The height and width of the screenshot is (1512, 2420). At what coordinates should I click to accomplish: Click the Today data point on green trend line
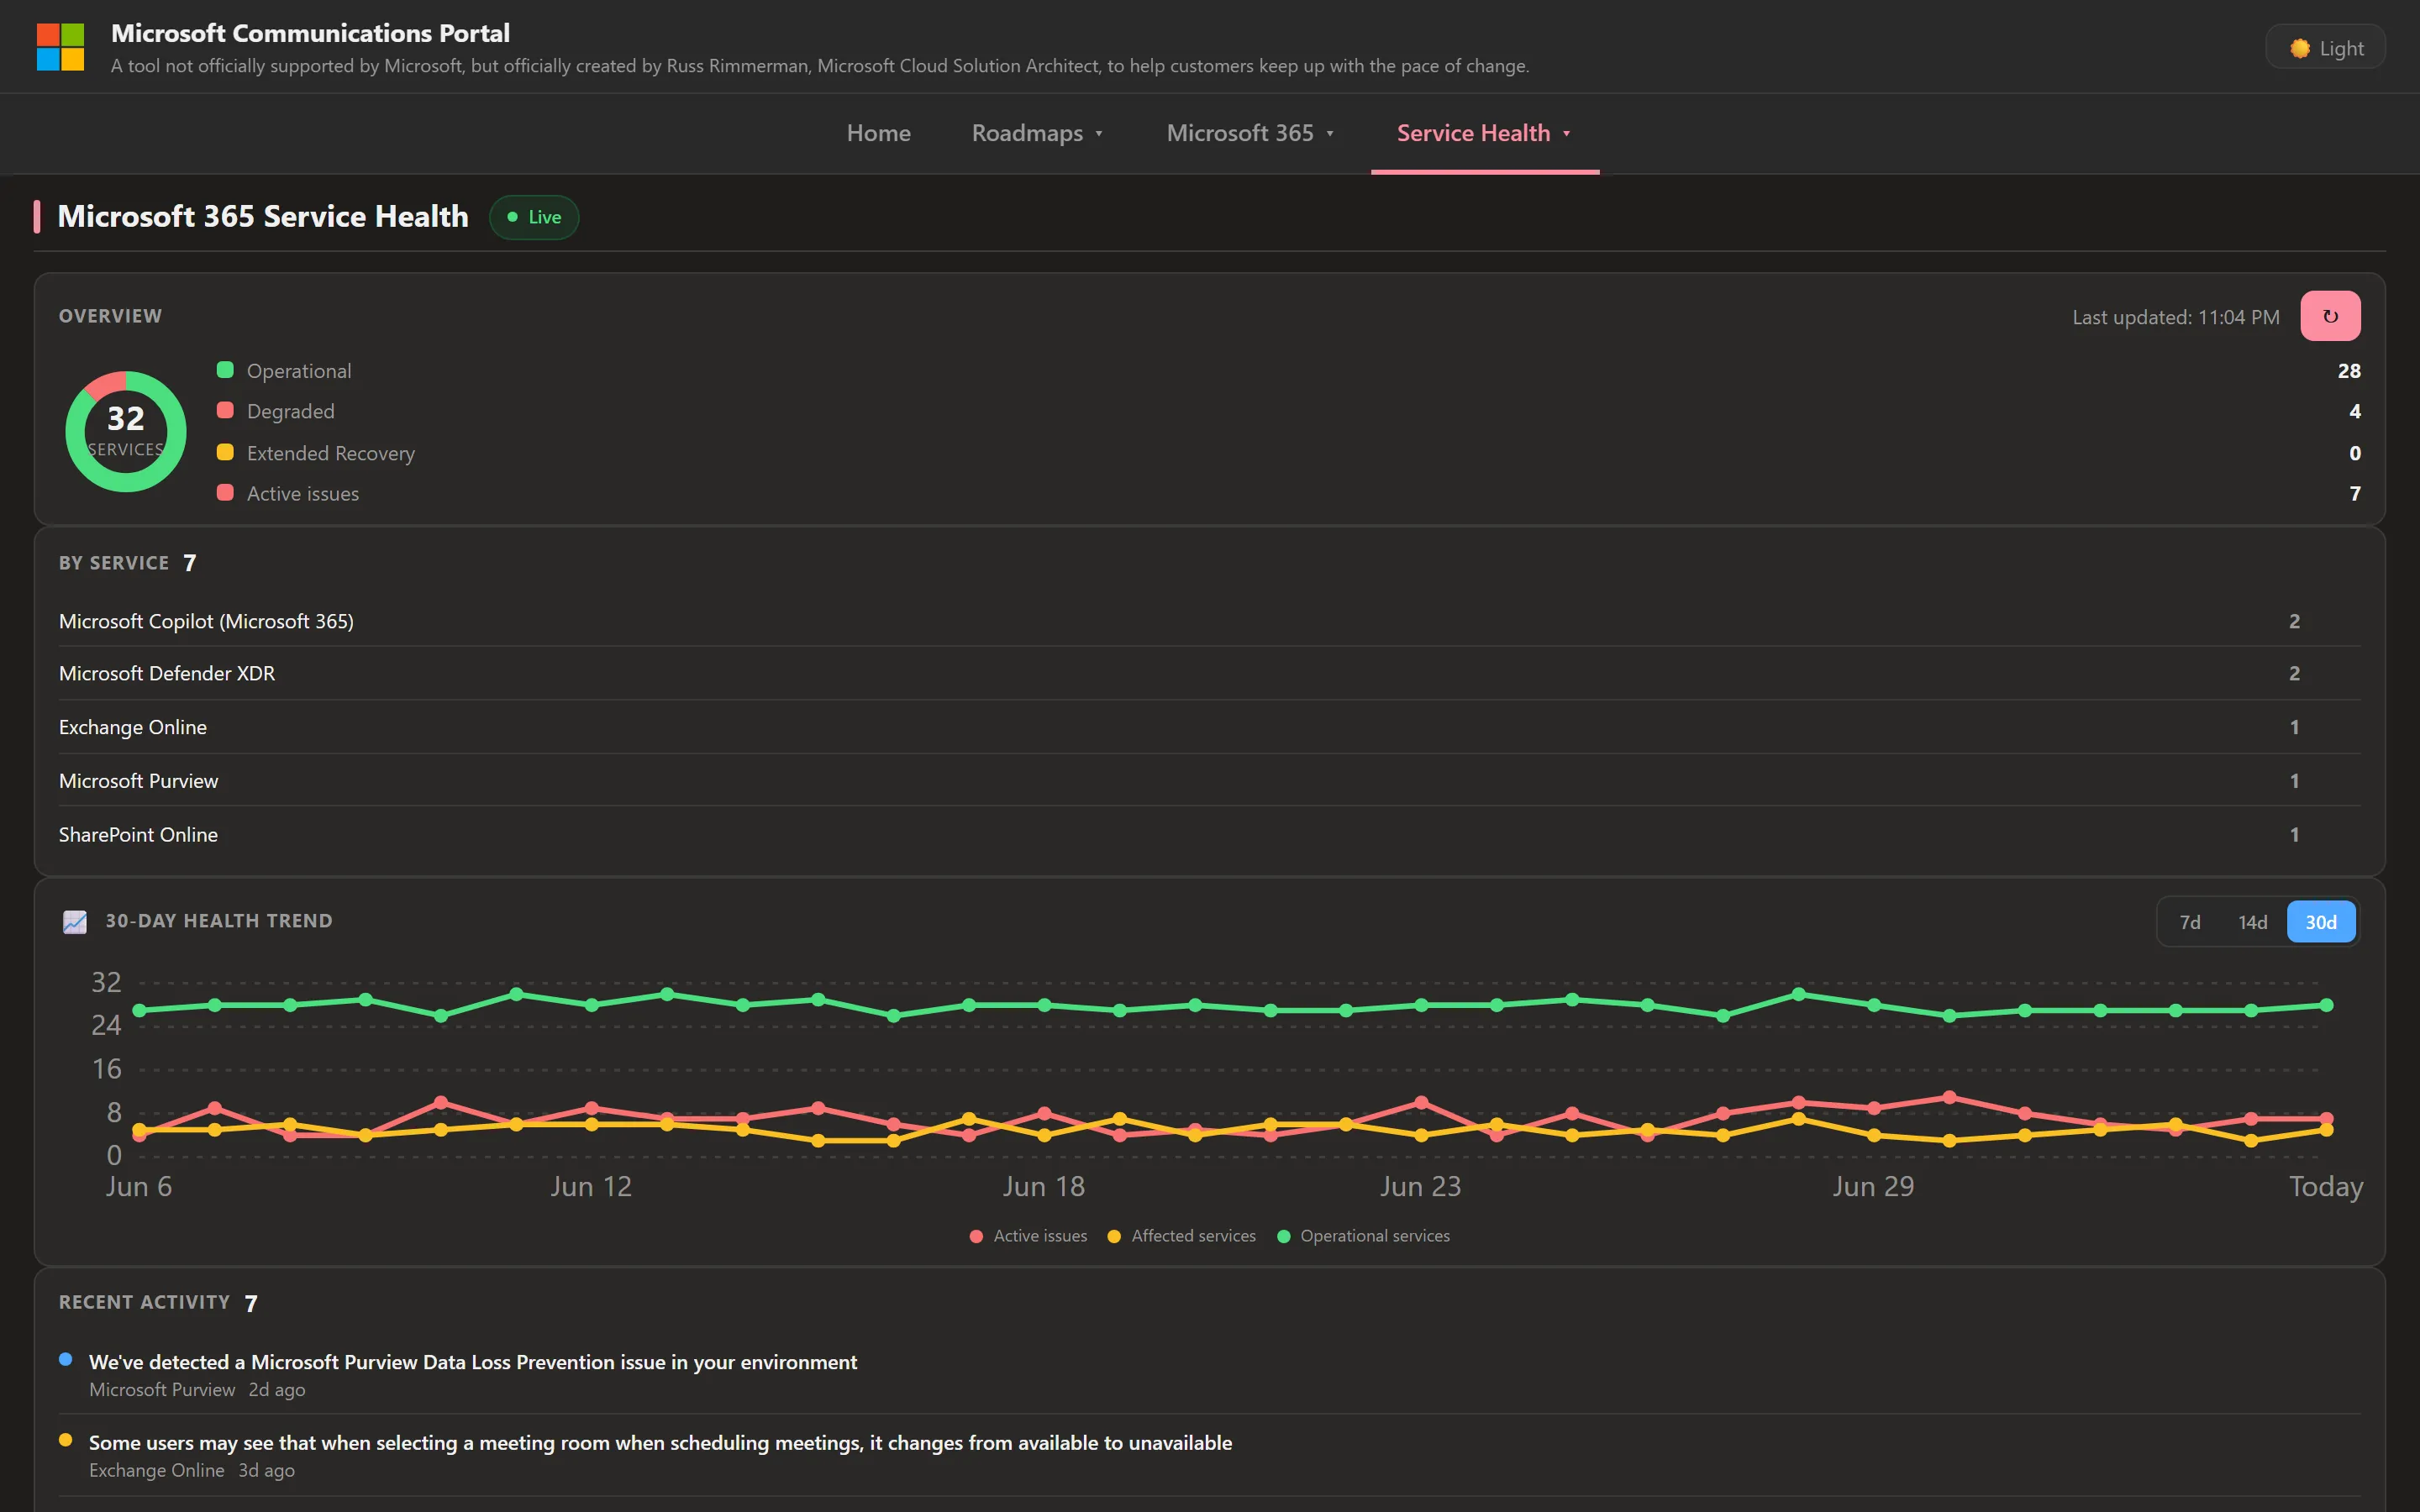point(2326,1005)
